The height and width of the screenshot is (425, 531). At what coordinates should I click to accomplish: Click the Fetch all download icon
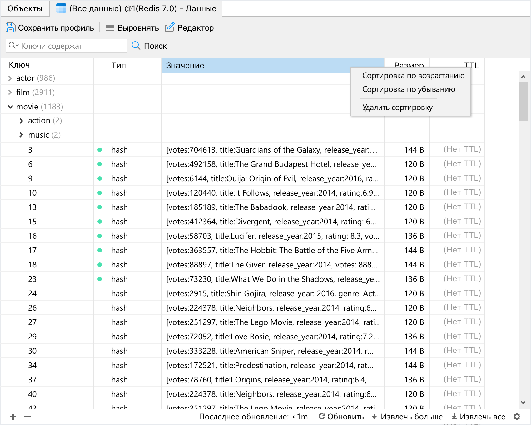pos(454,417)
